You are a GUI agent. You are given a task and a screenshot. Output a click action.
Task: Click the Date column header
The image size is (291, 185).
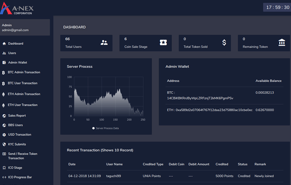[72, 164]
